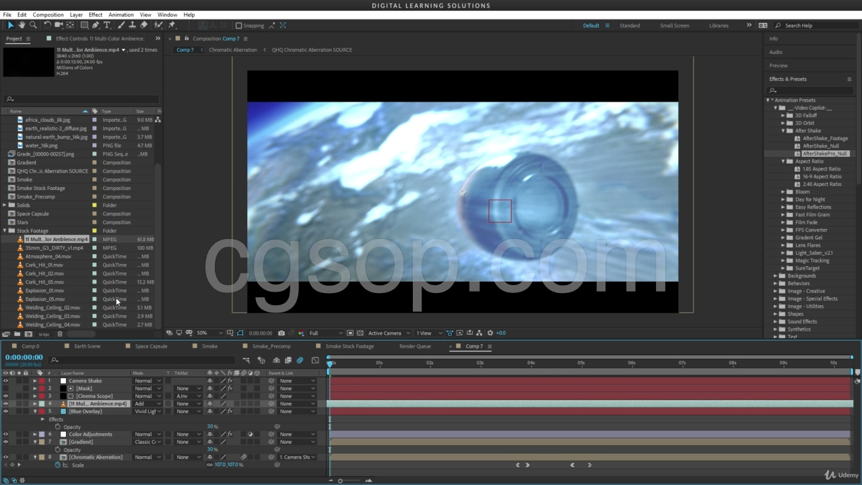
Task: Open the Preview panel header
Action: tap(778, 65)
